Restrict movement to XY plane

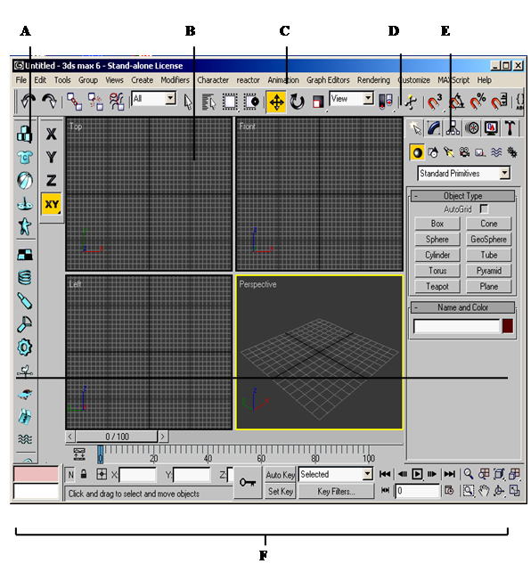[51, 204]
